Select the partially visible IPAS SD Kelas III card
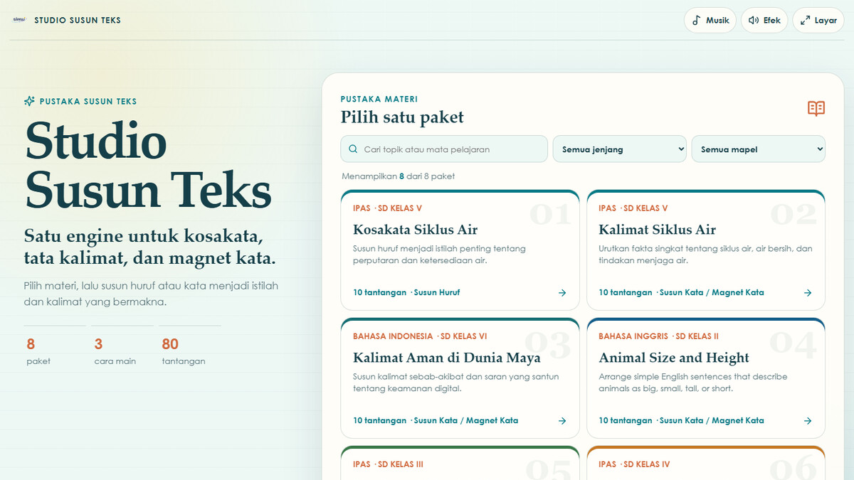The width and height of the screenshot is (854, 480). 460,463
